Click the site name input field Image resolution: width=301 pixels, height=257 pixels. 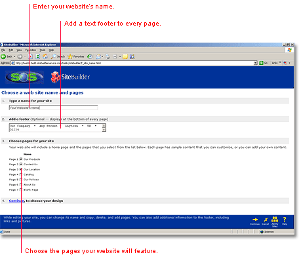click(x=53, y=108)
